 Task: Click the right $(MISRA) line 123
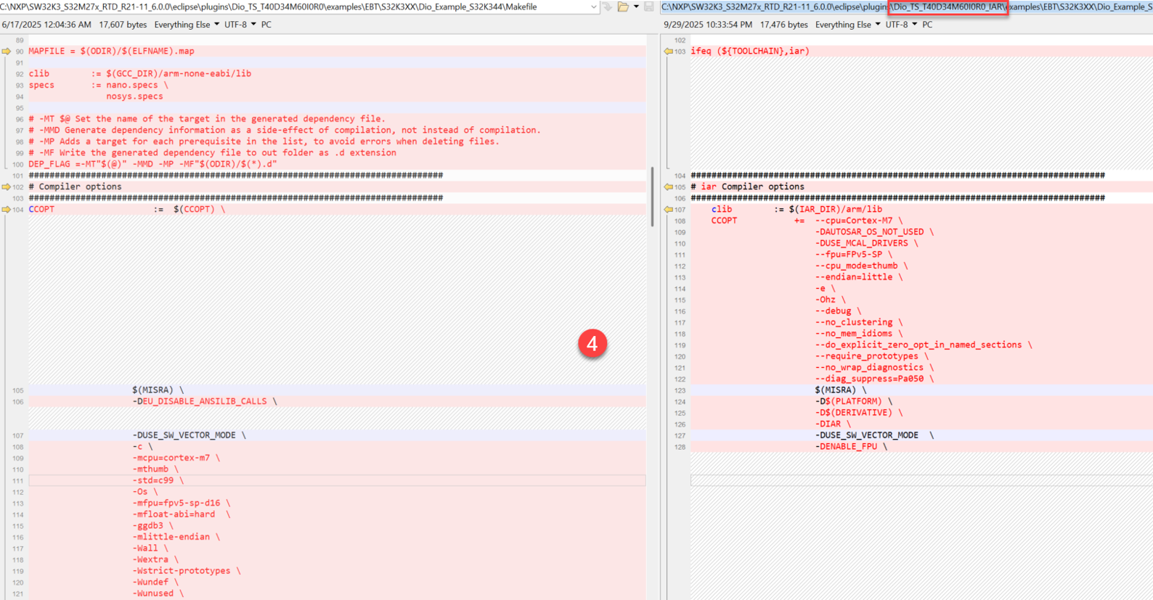click(x=841, y=390)
